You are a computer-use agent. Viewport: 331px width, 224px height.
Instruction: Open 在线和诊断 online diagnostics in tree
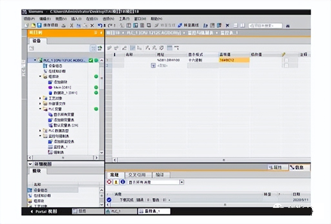[x=57, y=71]
